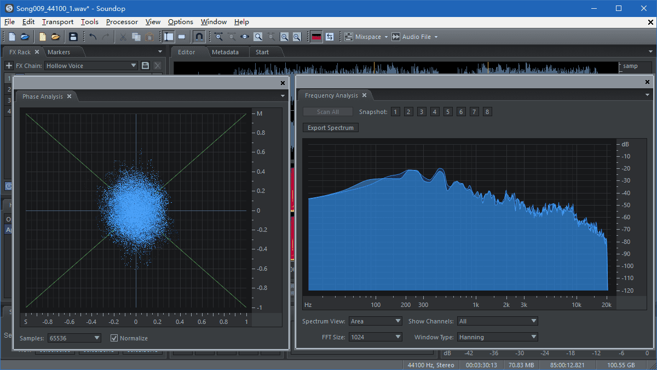Enable the Normalize checkbox in Phase Analysis
Screen dimensions: 657x370
pos(114,338)
